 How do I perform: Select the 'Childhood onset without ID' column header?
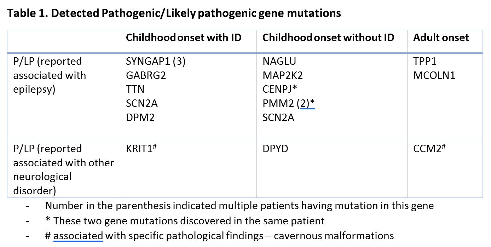click(x=328, y=38)
